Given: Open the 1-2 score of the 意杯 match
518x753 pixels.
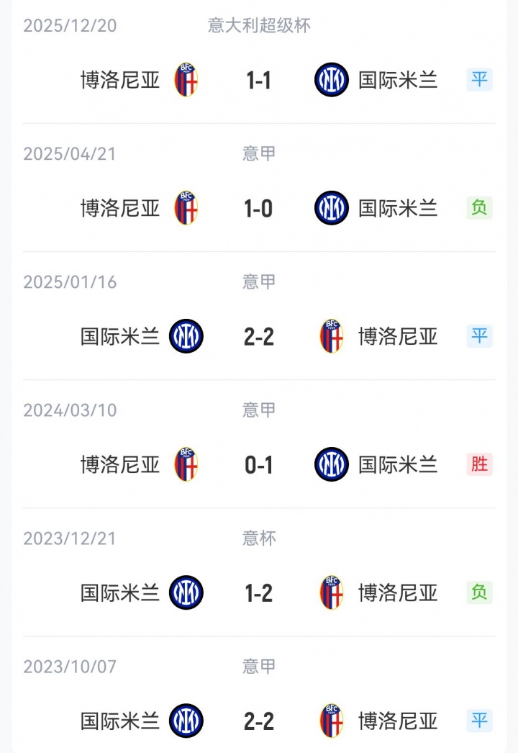Looking at the screenshot, I should click(259, 592).
